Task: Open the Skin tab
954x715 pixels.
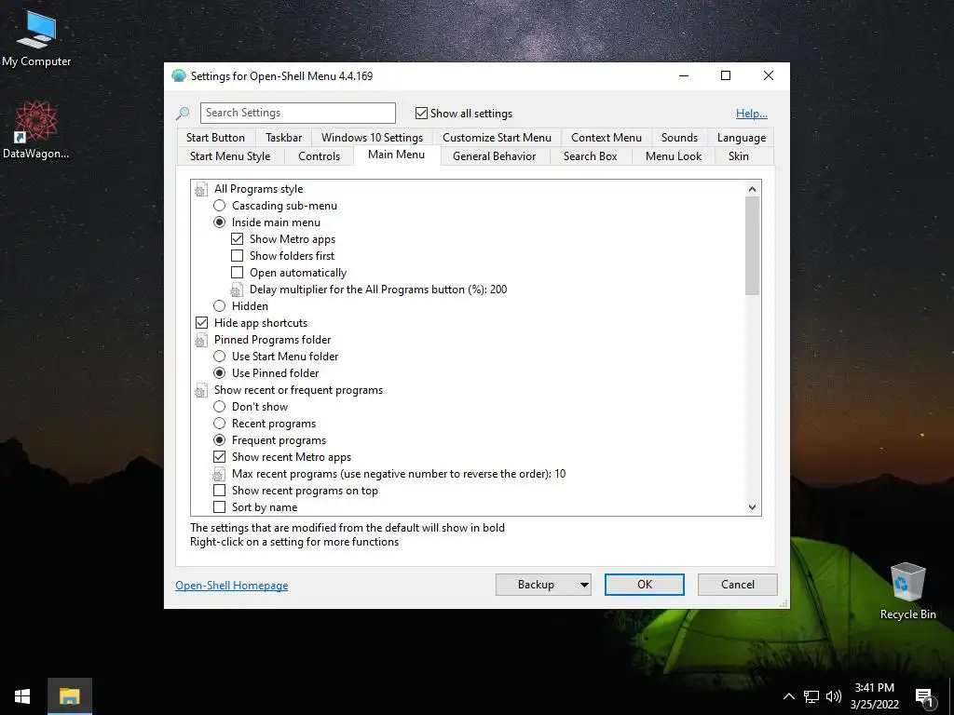Action: click(x=739, y=156)
